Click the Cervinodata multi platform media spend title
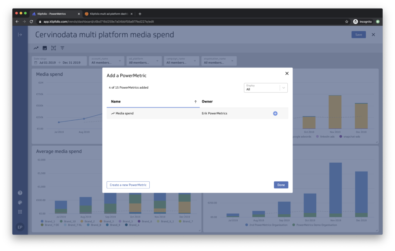 tap(105, 35)
